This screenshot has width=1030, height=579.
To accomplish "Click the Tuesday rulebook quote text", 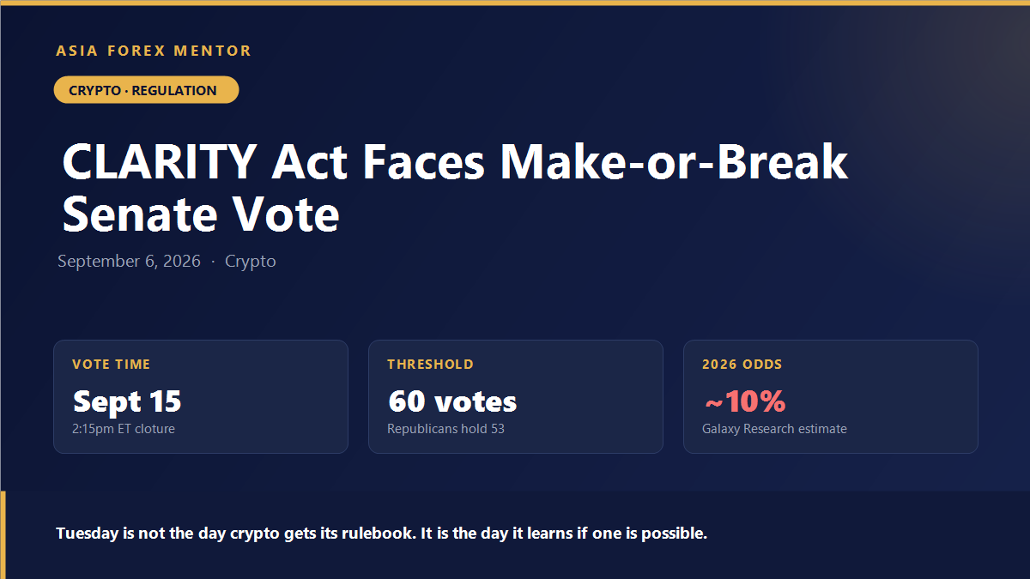I will [382, 533].
